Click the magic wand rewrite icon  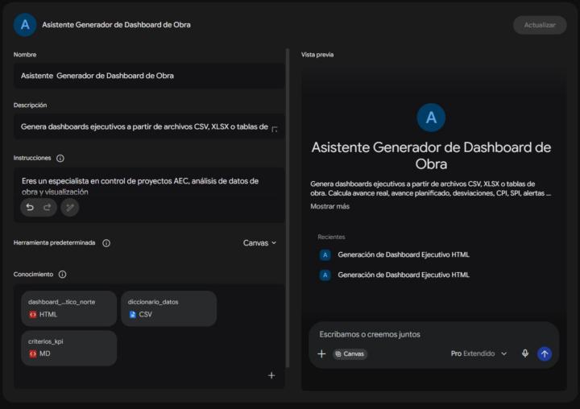pyautogui.click(x=70, y=208)
